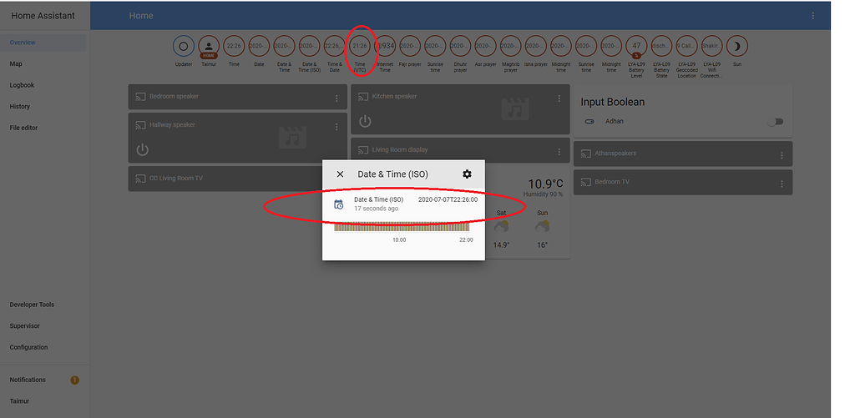
Task: Go to Overview in the sidebar
Action: tap(43, 43)
